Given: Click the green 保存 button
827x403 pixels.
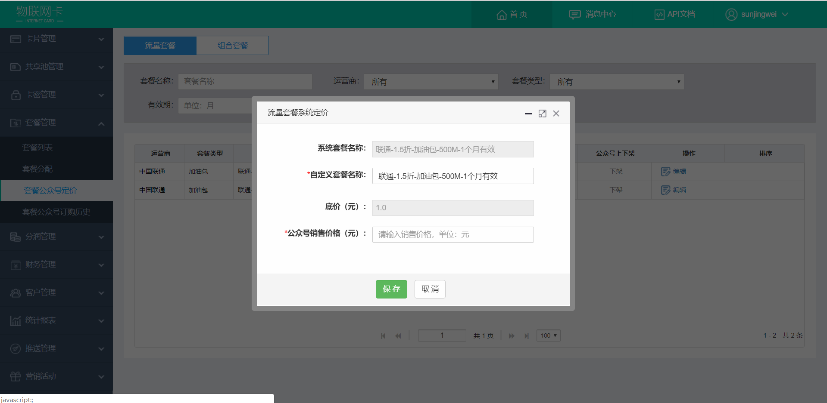Looking at the screenshot, I should 391,289.
